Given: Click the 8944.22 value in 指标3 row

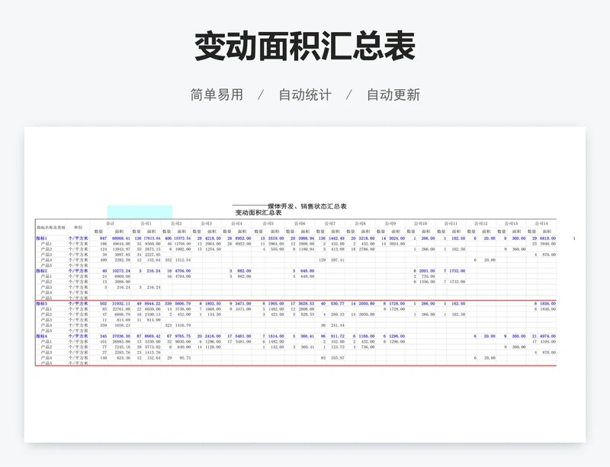Looking at the screenshot, I should point(152,304).
